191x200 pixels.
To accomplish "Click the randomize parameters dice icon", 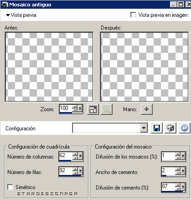I will tap(170, 128).
